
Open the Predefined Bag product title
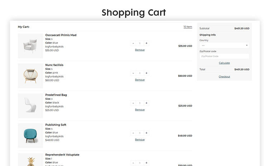(x=56, y=95)
